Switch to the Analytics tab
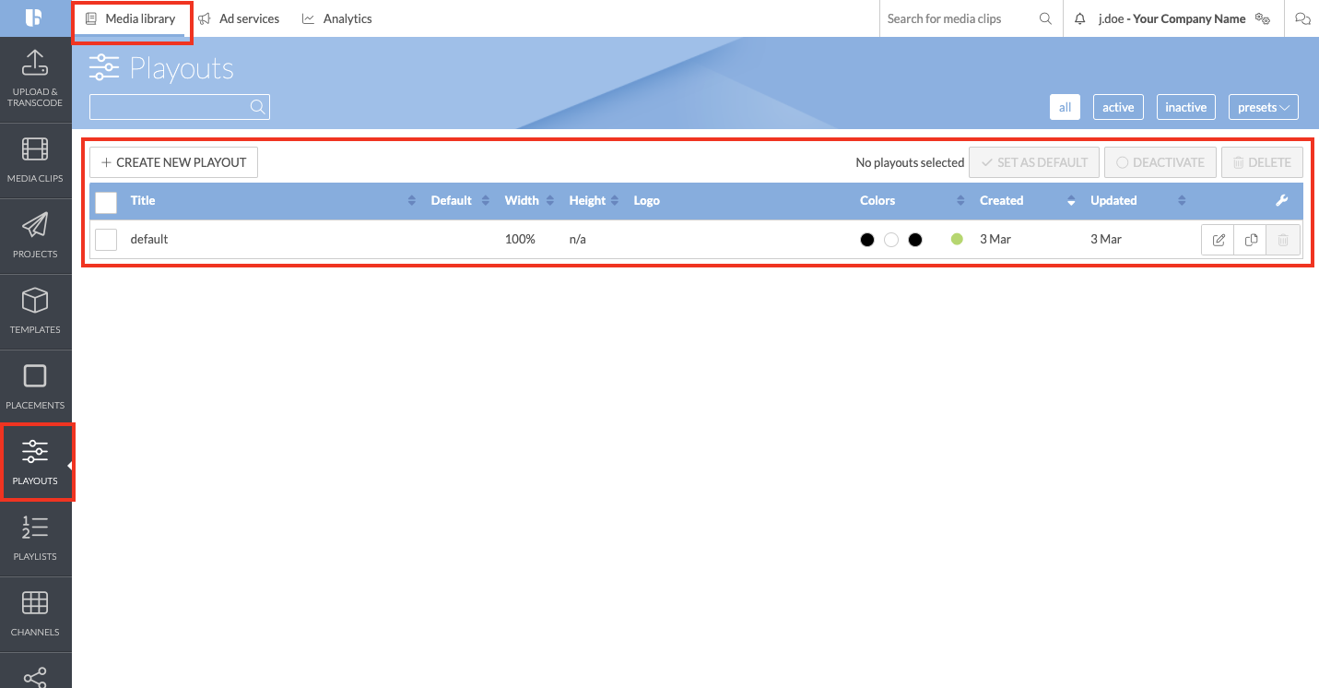The width and height of the screenshot is (1319, 688). click(337, 18)
